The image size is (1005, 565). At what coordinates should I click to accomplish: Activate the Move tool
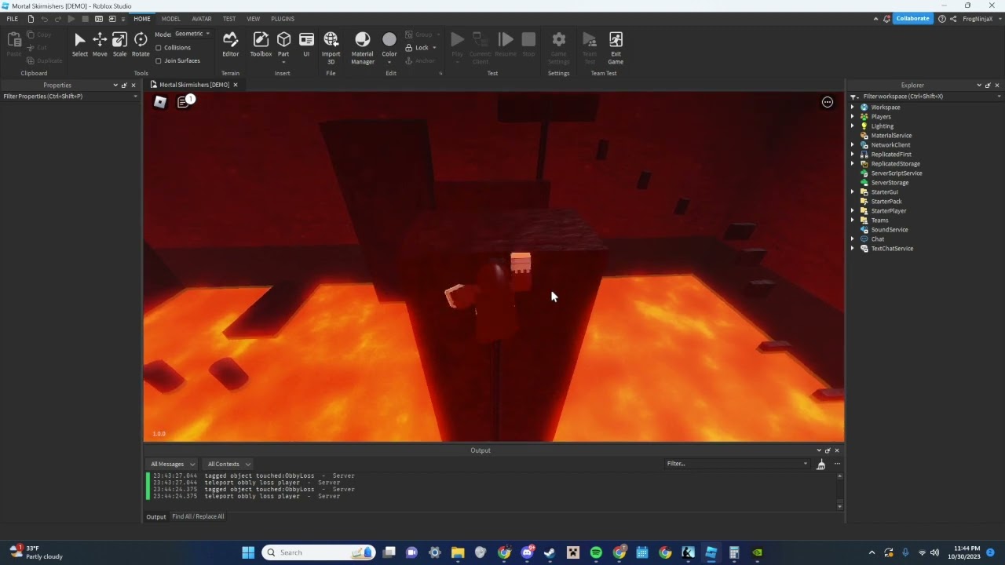[x=100, y=45]
